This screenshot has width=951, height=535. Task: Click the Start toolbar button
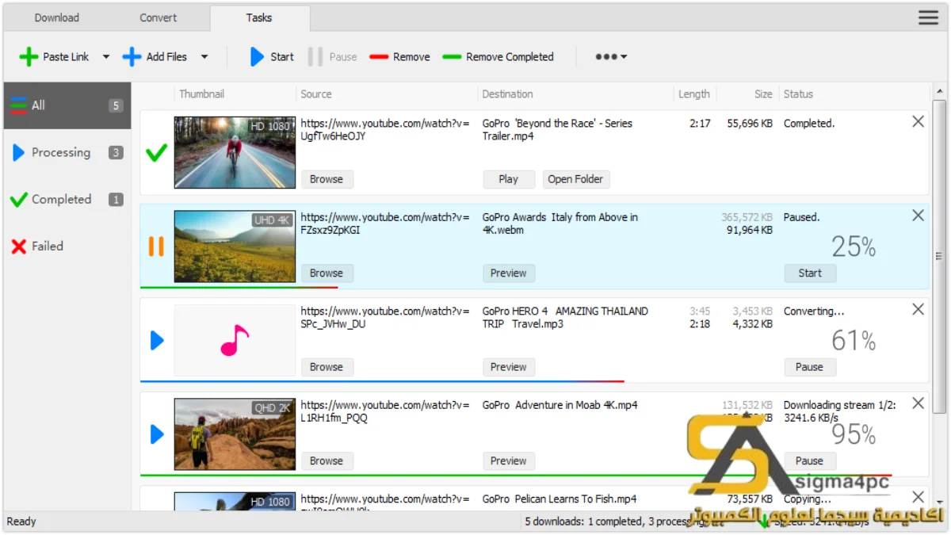click(272, 57)
